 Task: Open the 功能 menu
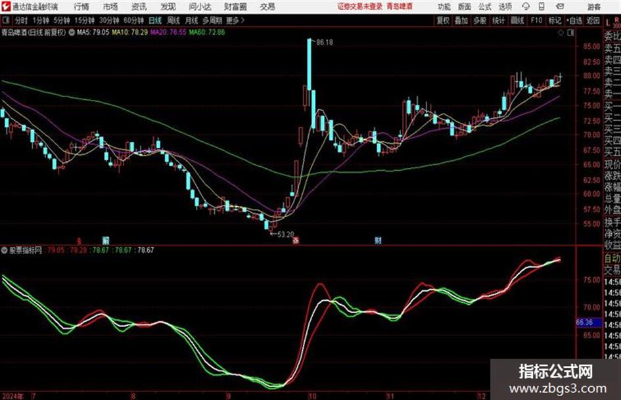(444, 7)
